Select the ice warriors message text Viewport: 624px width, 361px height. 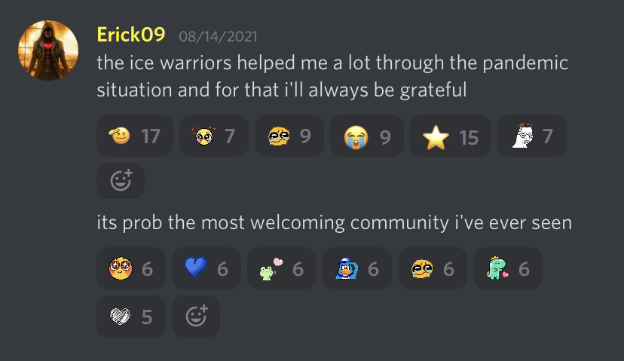point(332,76)
